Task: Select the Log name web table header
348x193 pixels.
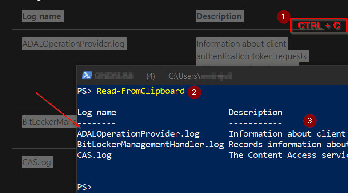Action: point(42,17)
